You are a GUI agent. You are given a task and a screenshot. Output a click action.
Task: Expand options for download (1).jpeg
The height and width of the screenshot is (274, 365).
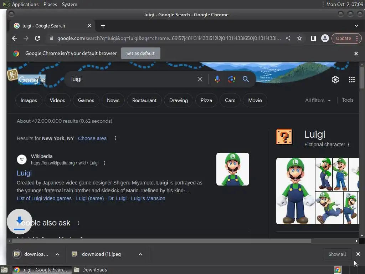point(140,254)
